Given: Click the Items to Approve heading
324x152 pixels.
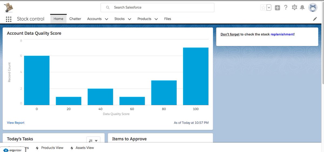Looking at the screenshot, I should click(129, 139).
